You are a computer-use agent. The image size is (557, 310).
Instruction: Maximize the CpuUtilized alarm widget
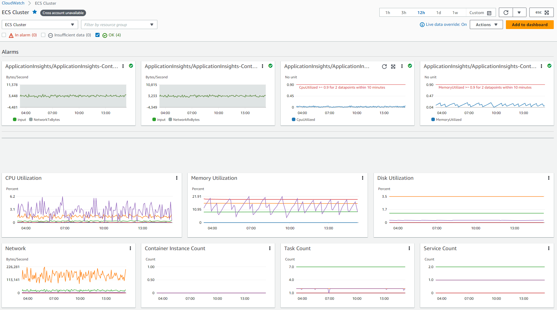point(393,67)
